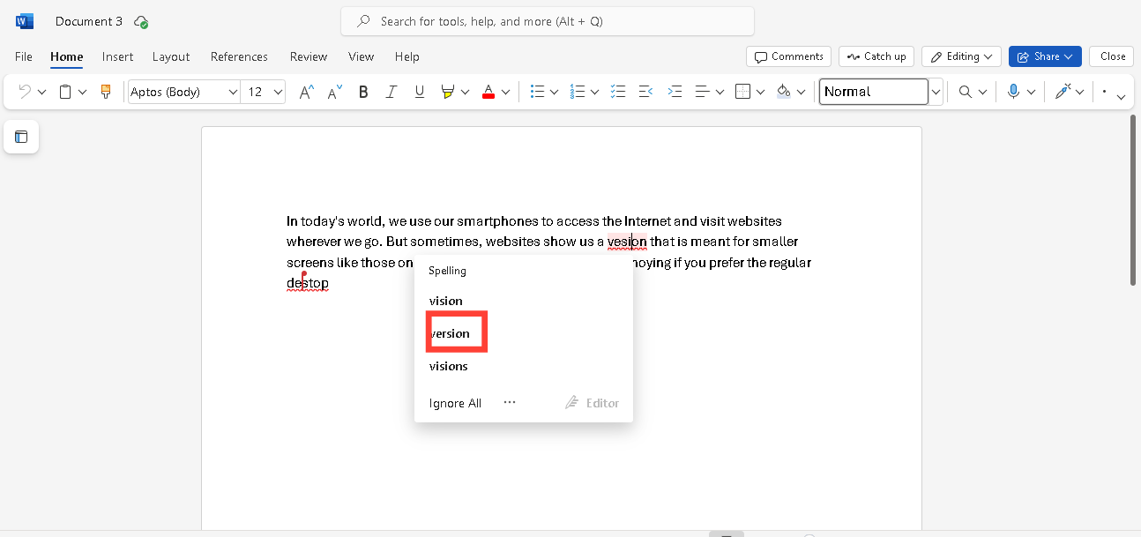
Task: Open the font color picker
Action: coord(488,91)
